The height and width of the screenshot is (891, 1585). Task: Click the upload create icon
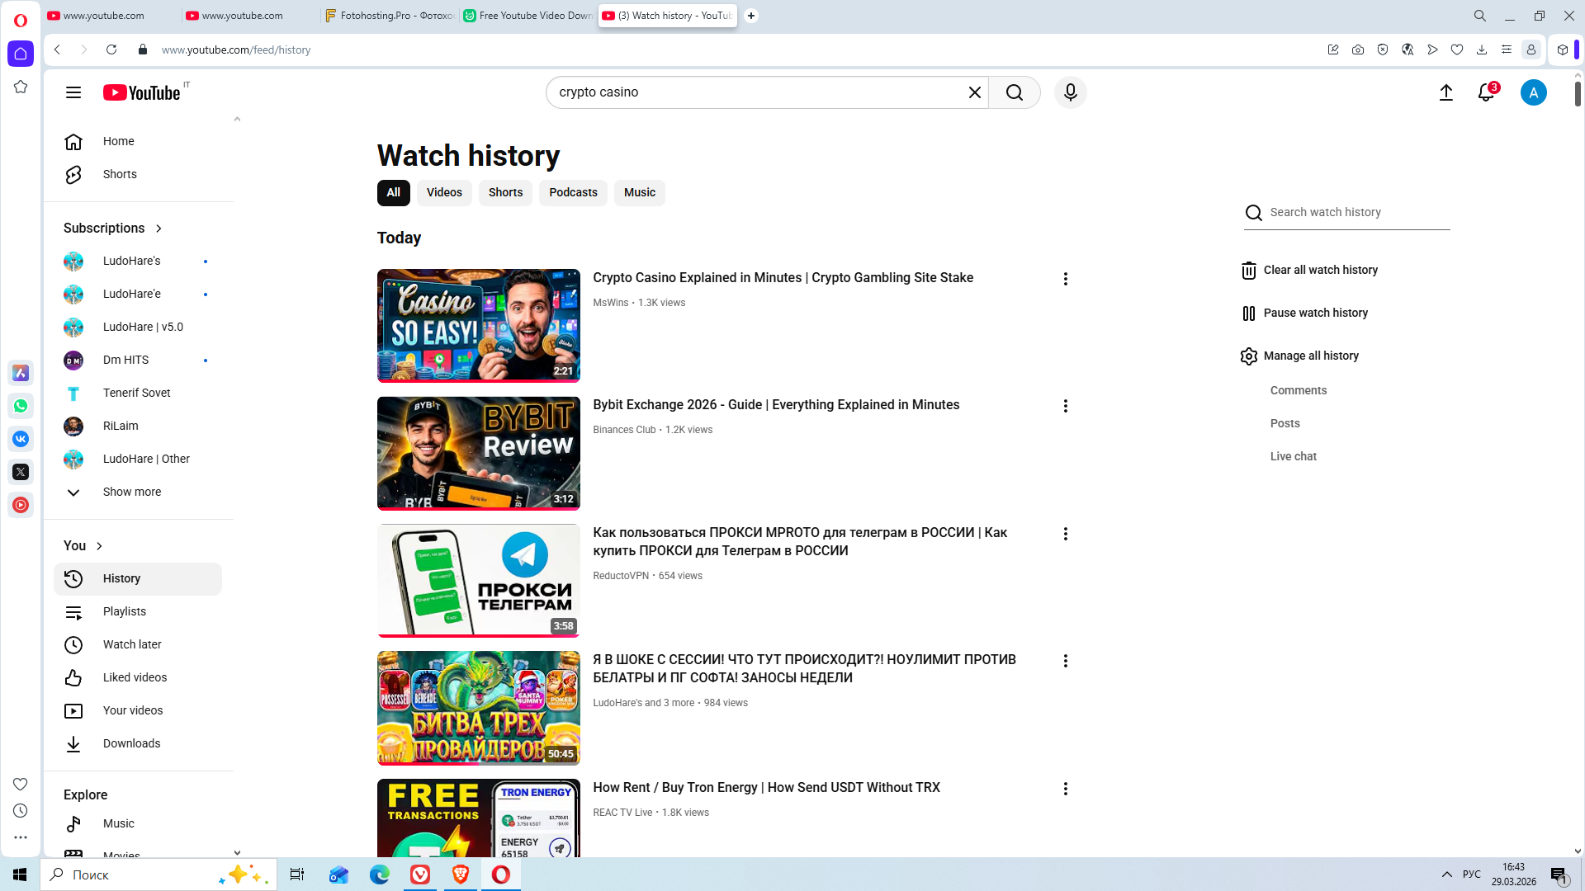click(1445, 92)
